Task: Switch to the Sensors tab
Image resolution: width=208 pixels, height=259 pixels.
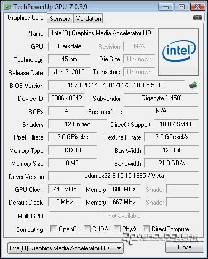Action: point(60,19)
